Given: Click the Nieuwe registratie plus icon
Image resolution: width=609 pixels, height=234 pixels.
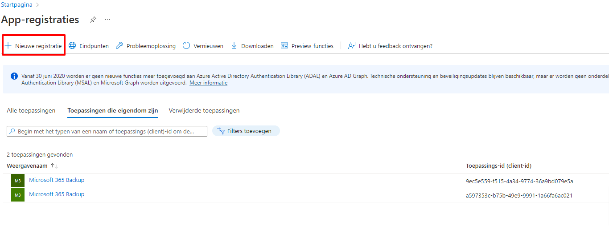Looking at the screenshot, I should 8,46.
